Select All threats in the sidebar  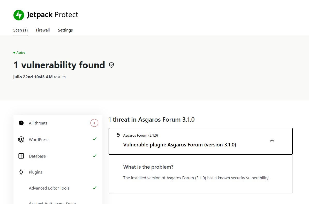click(58, 123)
